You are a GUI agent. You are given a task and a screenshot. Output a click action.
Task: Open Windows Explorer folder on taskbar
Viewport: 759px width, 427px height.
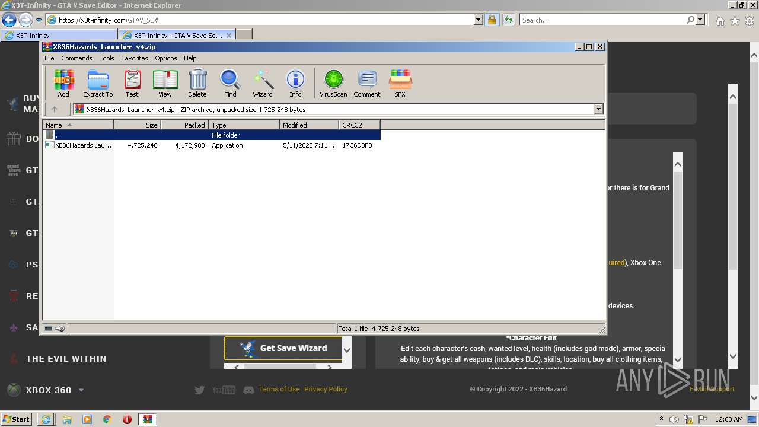(67, 419)
